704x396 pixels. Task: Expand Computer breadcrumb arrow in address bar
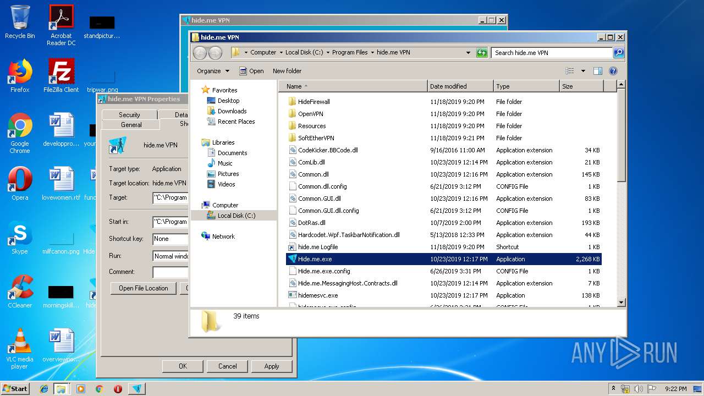(280, 53)
